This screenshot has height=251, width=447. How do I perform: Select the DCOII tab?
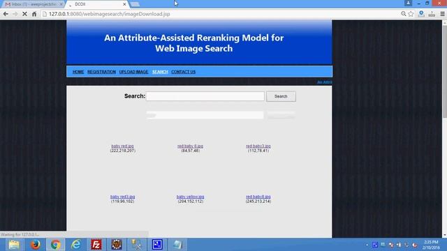97,4
